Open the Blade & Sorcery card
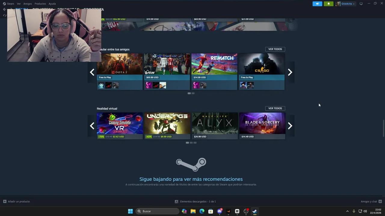385x216 pixels. [x=262, y=126]
